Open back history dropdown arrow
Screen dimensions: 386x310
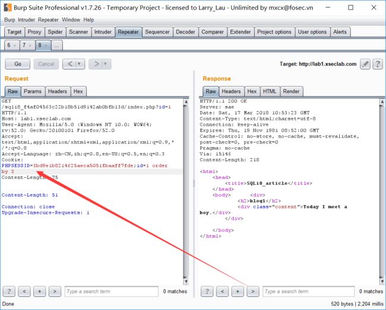pos(79,64)
